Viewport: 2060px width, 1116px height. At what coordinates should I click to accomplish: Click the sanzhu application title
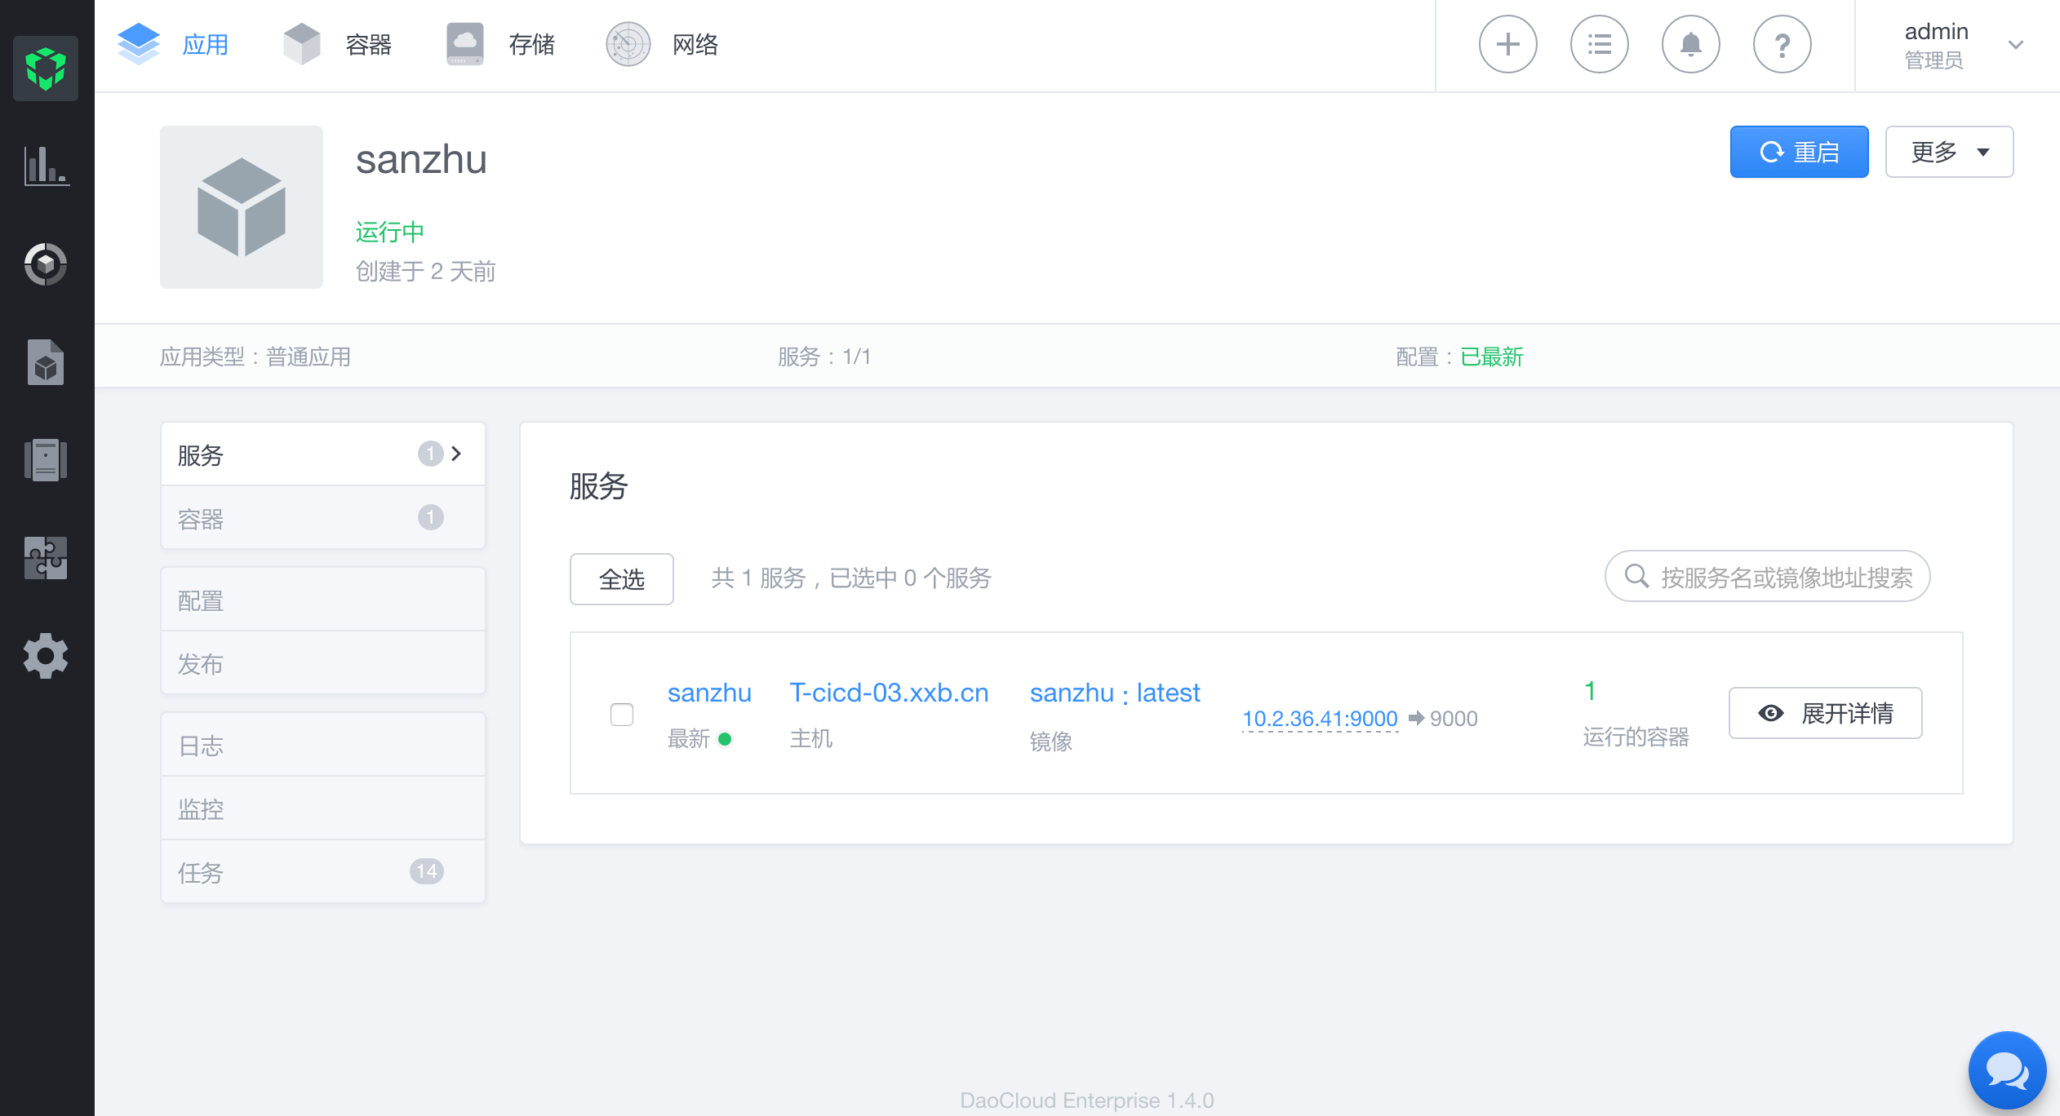(421, 159)
